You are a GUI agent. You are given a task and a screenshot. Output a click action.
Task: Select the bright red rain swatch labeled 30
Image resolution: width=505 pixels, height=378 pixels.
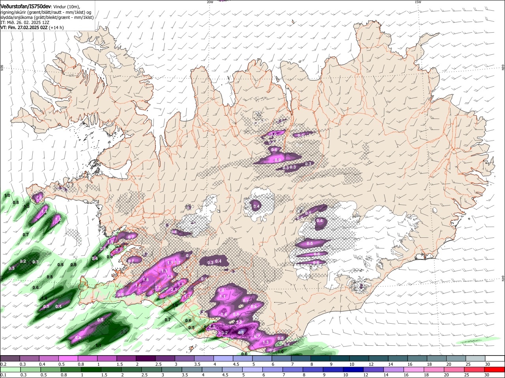[495, 369]
